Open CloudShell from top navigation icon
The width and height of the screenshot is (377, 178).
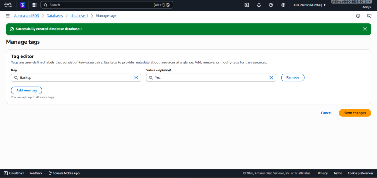pos(247,5)
